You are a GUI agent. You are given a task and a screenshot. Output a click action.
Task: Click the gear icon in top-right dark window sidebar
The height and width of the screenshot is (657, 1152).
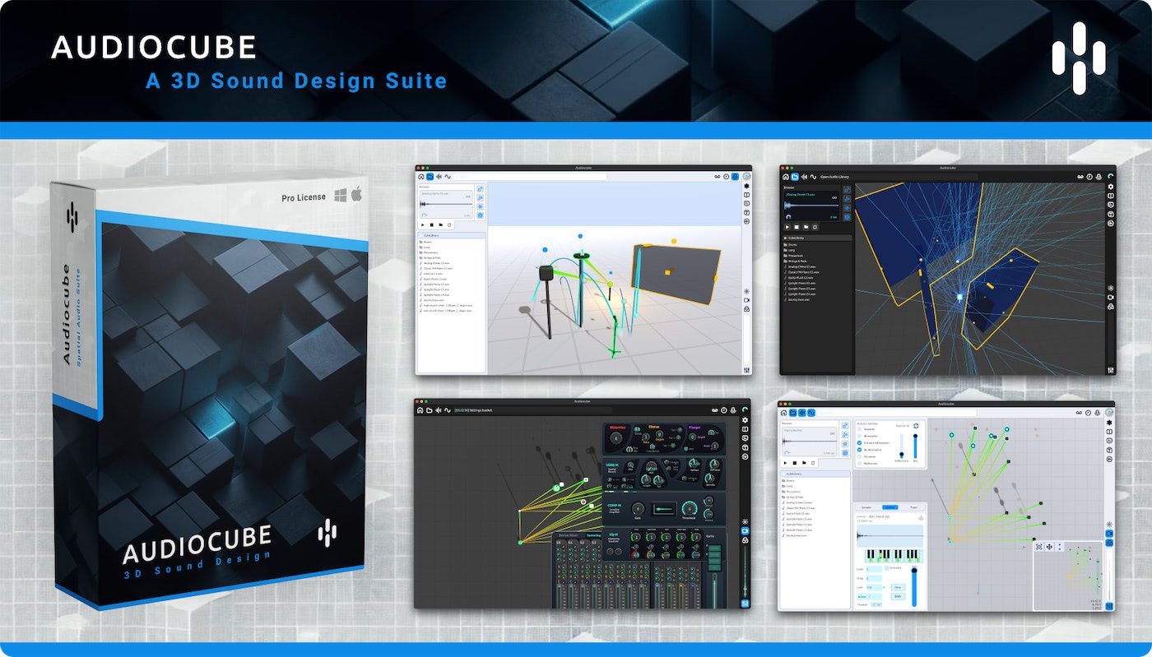tap(1111, 187)
